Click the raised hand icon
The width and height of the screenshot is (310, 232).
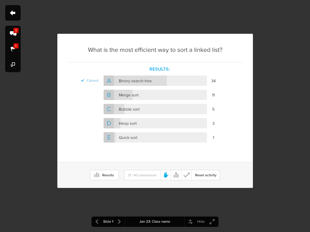[x=166, y=175]
